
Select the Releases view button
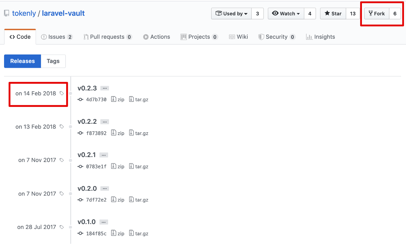[x=23, y=61]
